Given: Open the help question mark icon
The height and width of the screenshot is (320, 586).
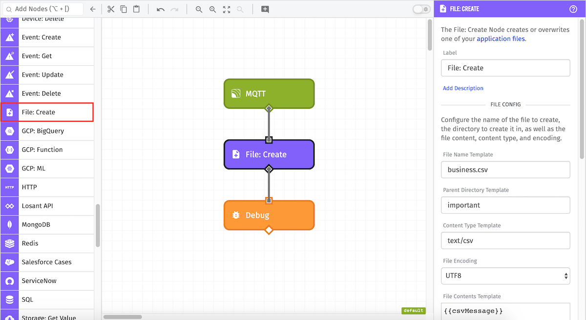Looking at the screenshot, I should (x=573, y=9).
